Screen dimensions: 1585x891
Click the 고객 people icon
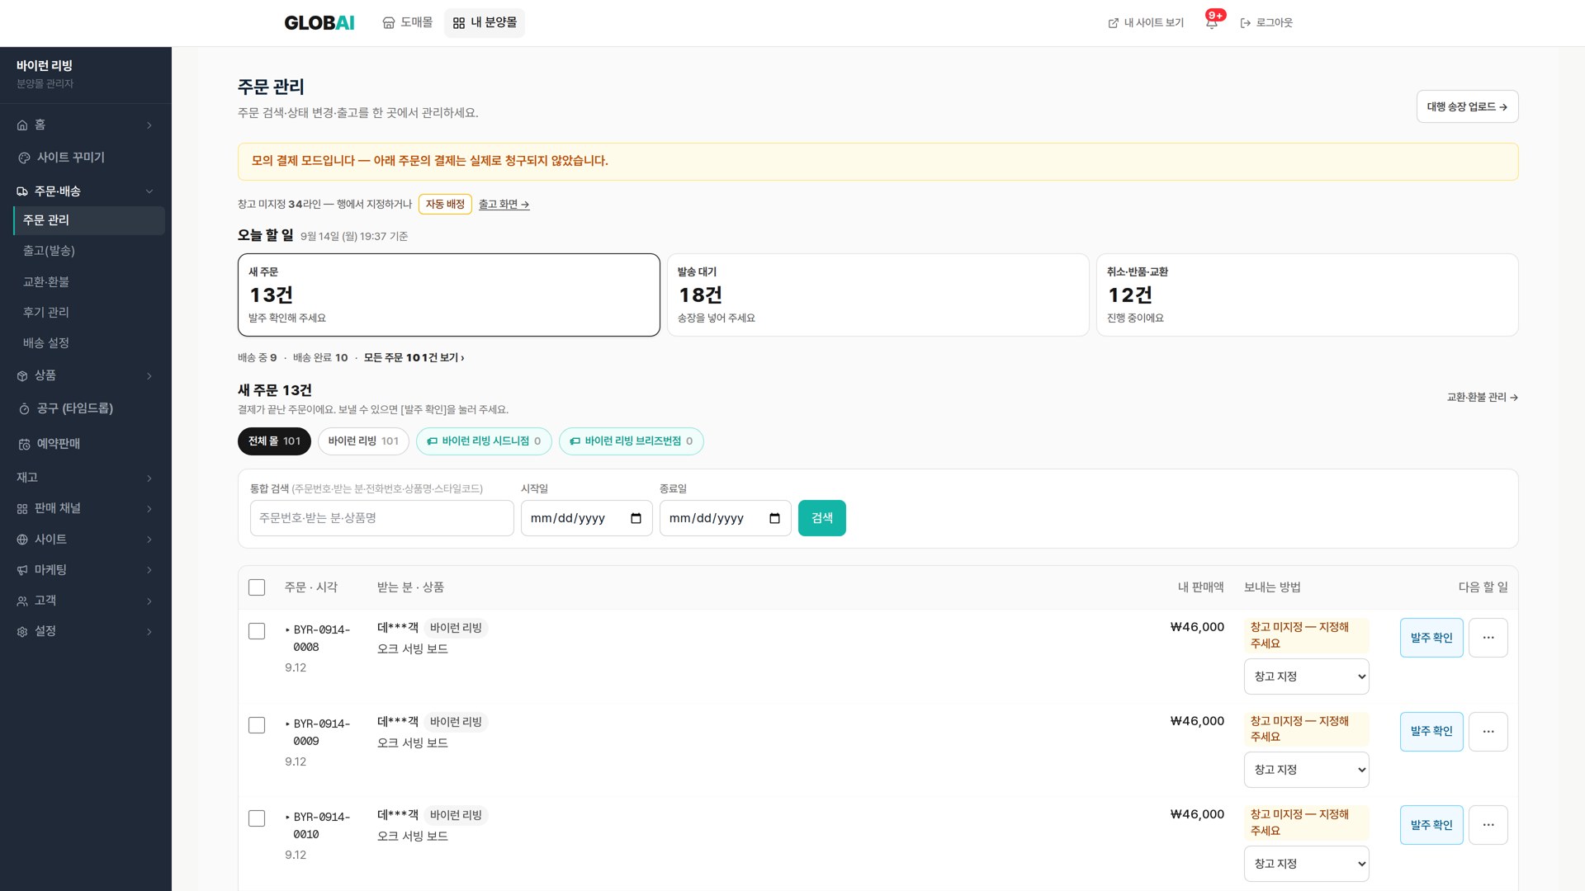point(22,601)
